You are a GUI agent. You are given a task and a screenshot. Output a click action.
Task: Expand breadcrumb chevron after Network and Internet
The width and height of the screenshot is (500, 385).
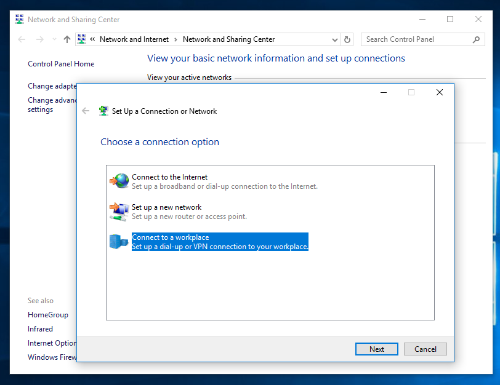[175, 39]
